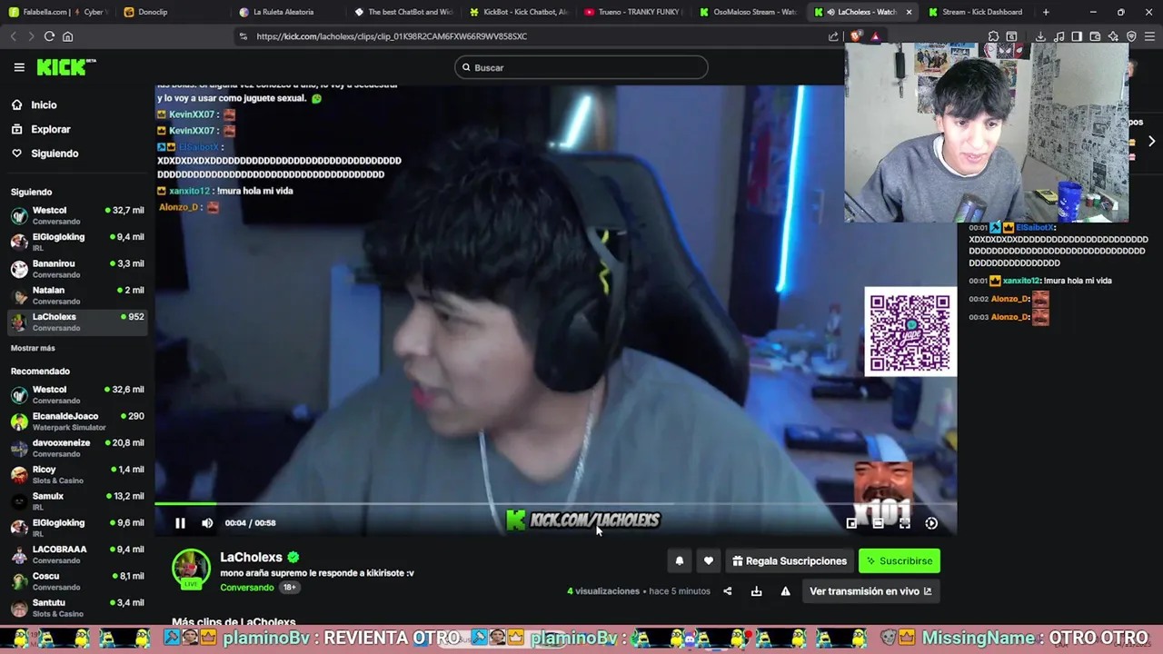This screenshot has width=1163, height=654.
Task: Expand Mostrar más in sidebar
Action: click(33, 348)
